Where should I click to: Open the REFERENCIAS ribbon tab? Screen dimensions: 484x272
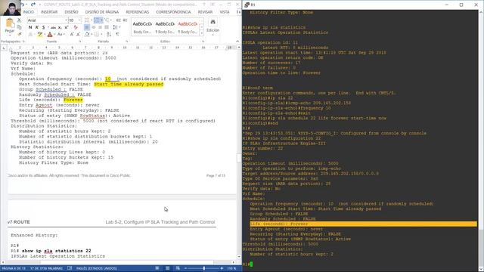[138, 12]
